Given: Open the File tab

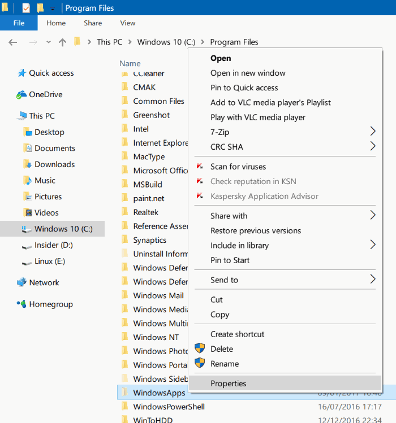Looking at the screenshot, I should 19,23.
